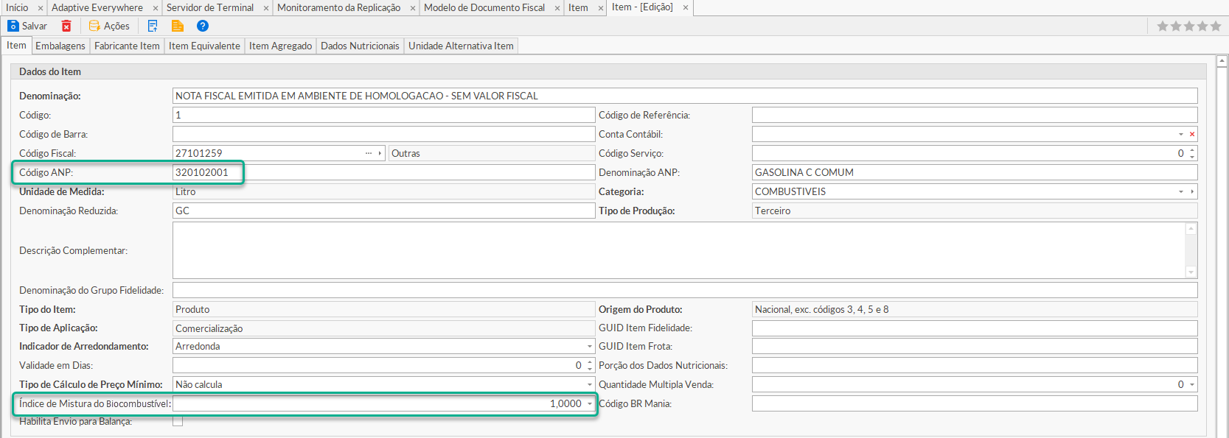Viewport: 1229px width, 438px height.
Task: Click the right arrow in Categoria field
Action: (x=1192, y=191)
